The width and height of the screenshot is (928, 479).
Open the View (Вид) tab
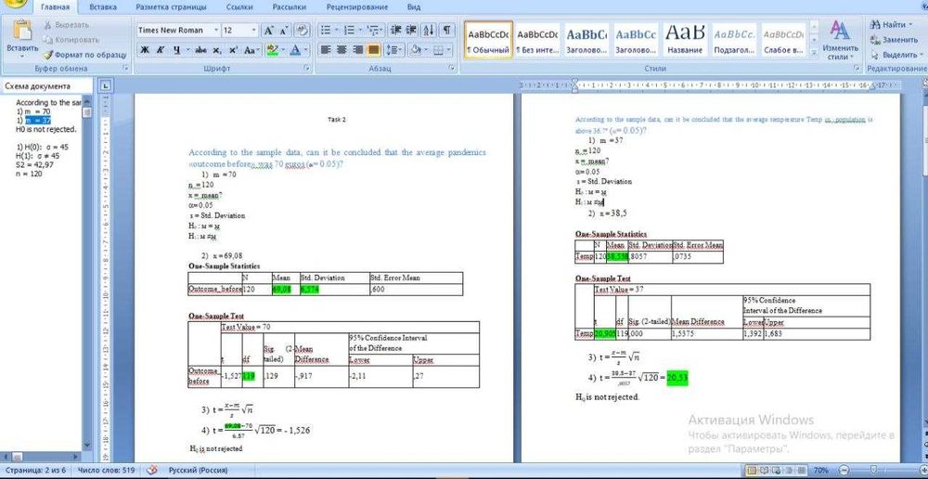414,7
